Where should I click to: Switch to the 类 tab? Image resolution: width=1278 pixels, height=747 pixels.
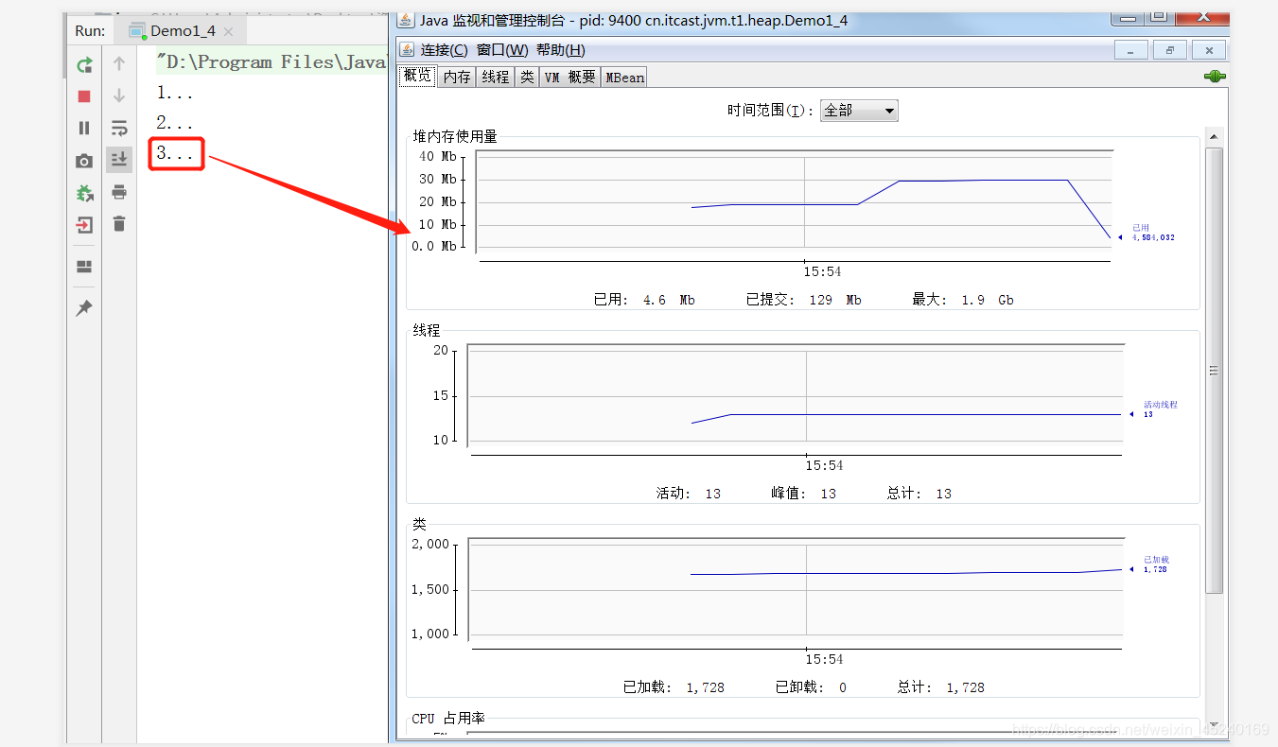527,78
